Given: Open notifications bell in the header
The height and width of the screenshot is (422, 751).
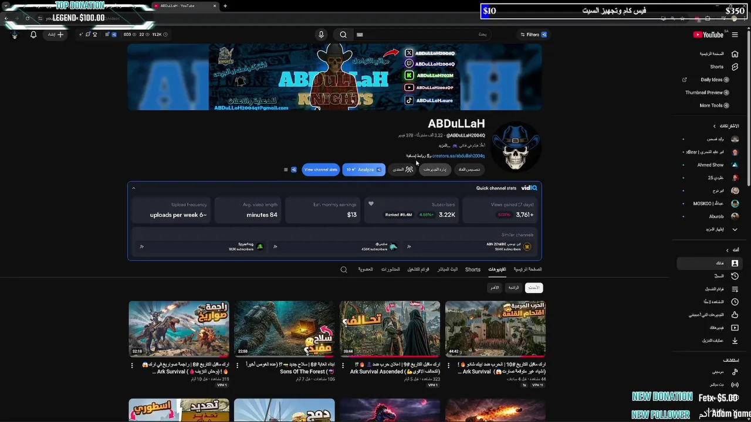Looking at the screenshot, I should tap(33, 35).
